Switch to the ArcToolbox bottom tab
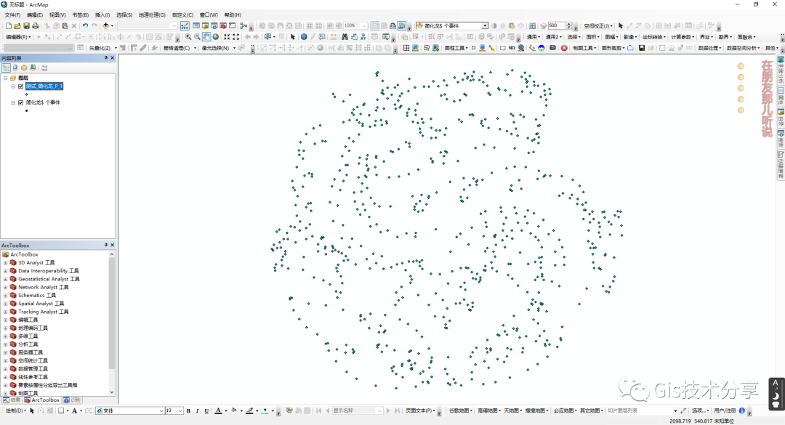The width and height of the screenshot is (785, 425). [x=42, y=400]
